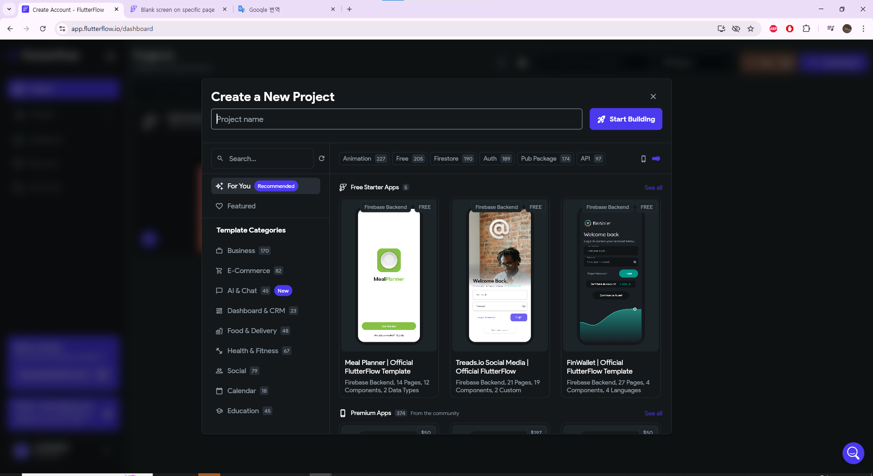
Task: Open the ABP ad blocker extension
Action: coord(773,29)
